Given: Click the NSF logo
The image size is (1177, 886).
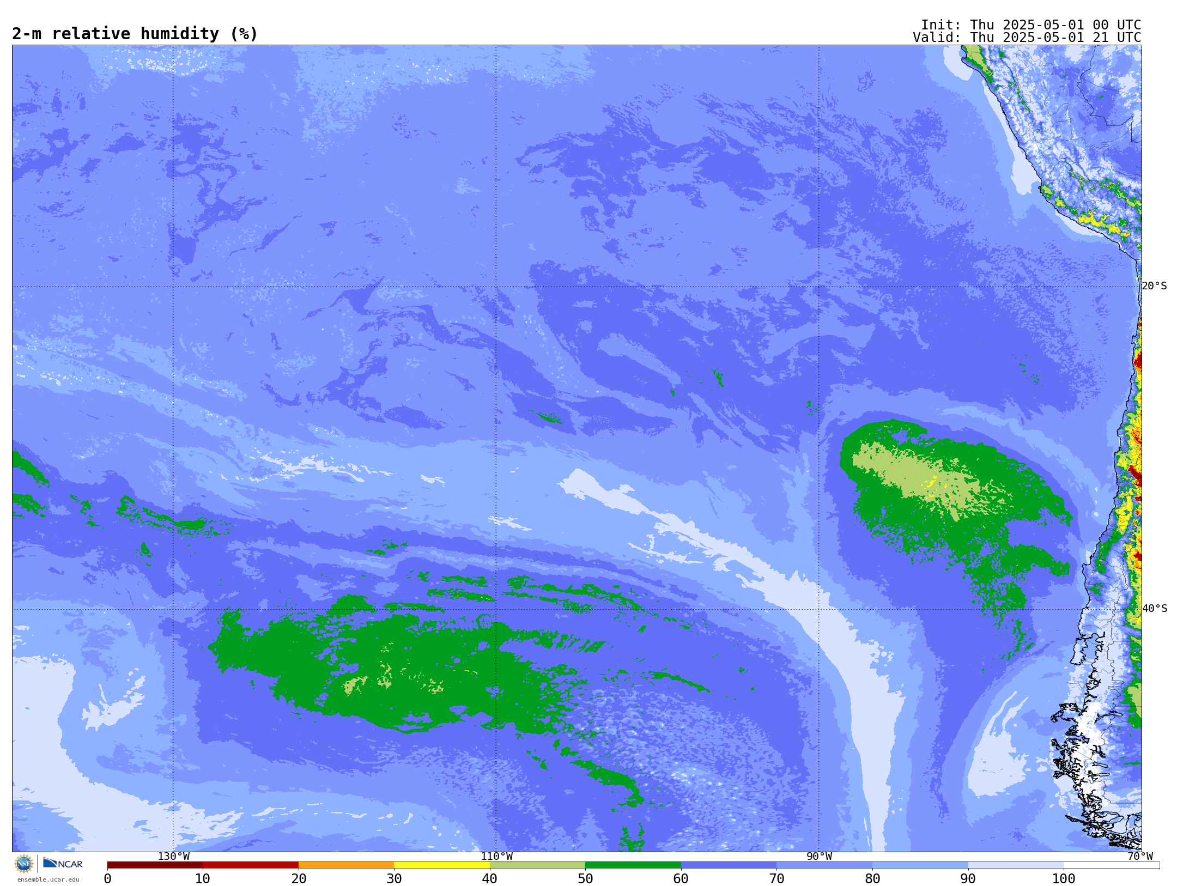Looking at the screenshot, I should pyautogui.click(x=24, y=864).
